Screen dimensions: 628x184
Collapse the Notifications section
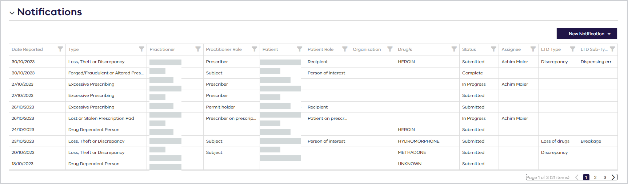[x=12, y=13]
